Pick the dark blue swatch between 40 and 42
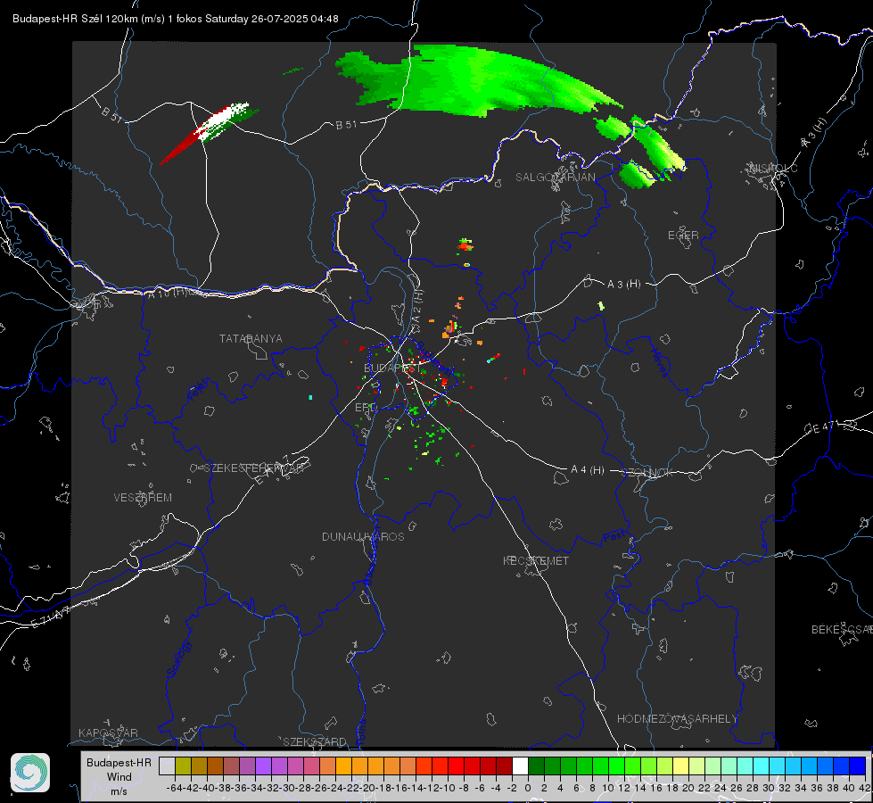Viewport: 873px width, 803px height. [x=858, y=766]
